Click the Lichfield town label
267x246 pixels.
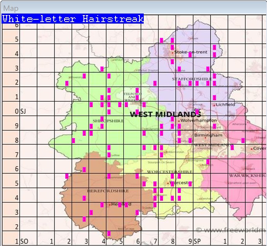tap(226, 104)
